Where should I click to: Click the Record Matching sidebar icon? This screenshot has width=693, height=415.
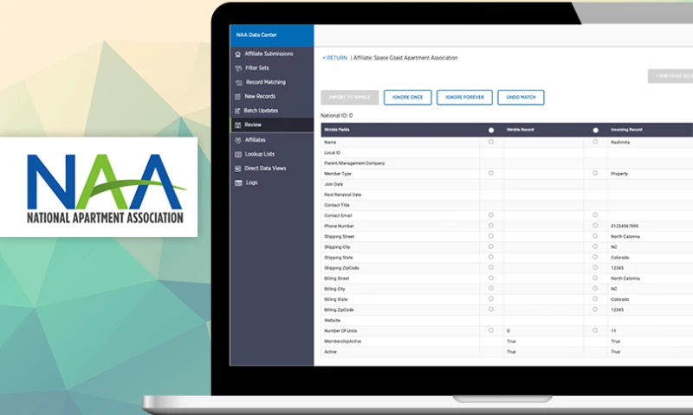point(239,82)
